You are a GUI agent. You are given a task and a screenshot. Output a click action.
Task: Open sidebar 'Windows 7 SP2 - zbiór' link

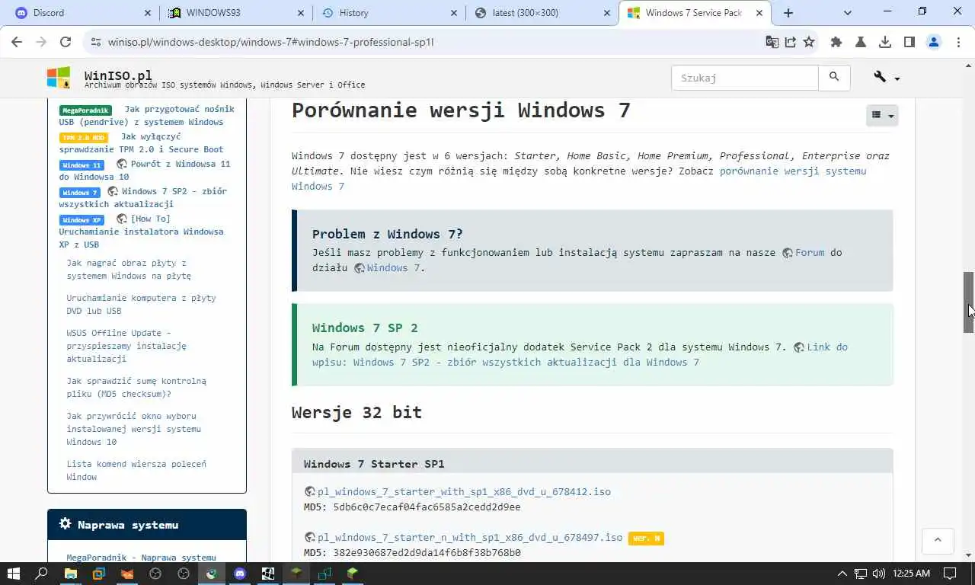(143, 197)
